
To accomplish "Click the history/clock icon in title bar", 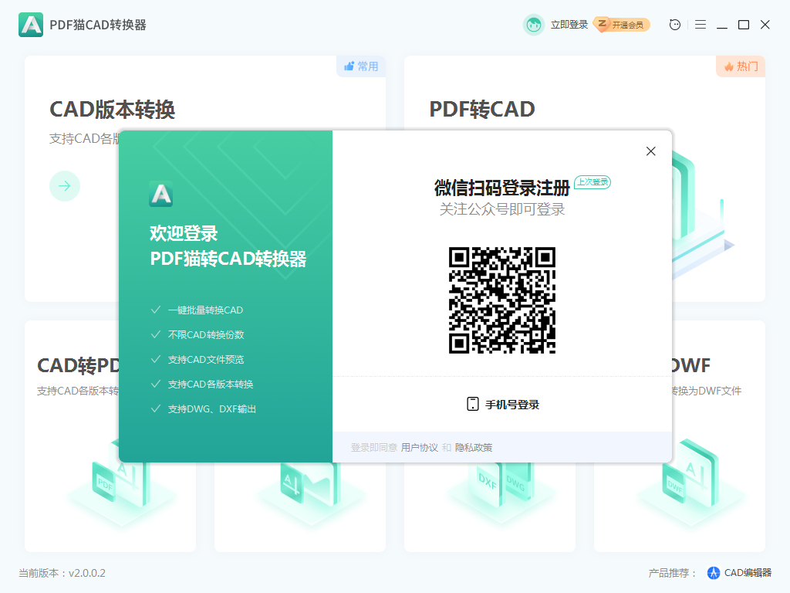I will [674, 24].
